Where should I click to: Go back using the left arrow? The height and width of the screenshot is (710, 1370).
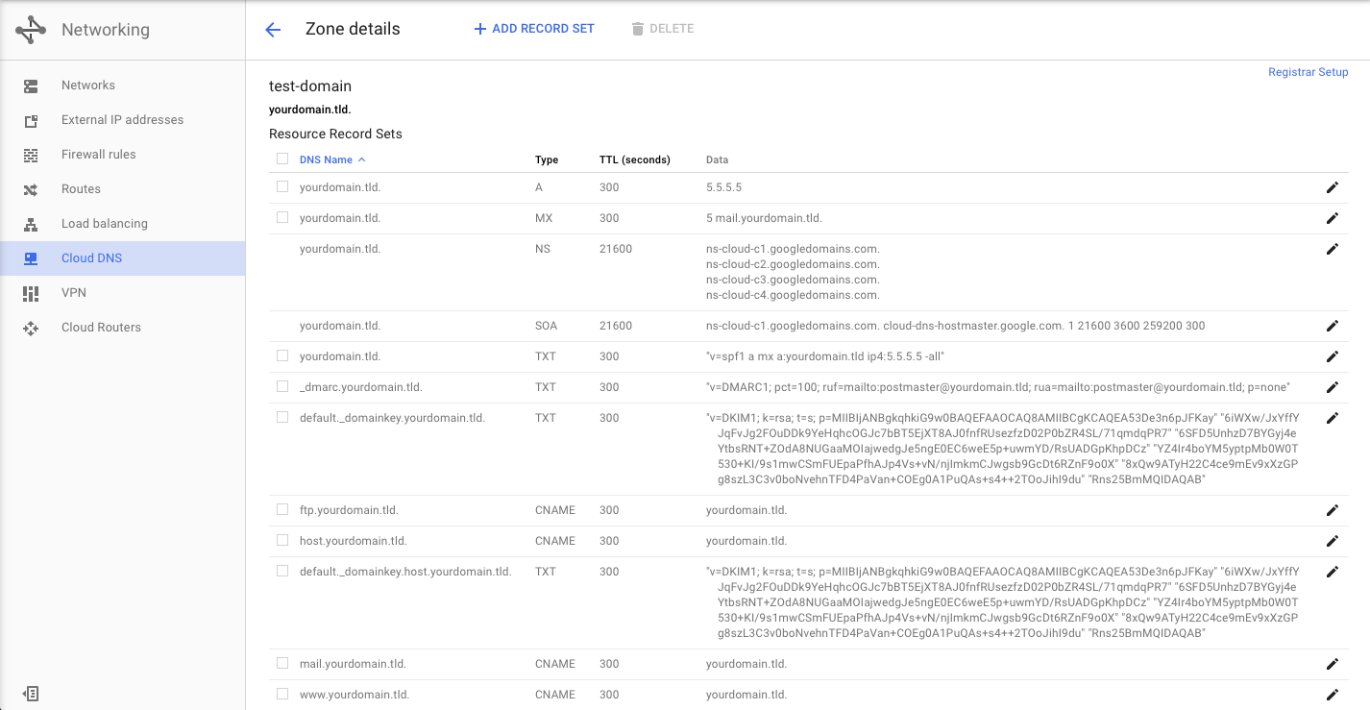(x=273, y=30)
